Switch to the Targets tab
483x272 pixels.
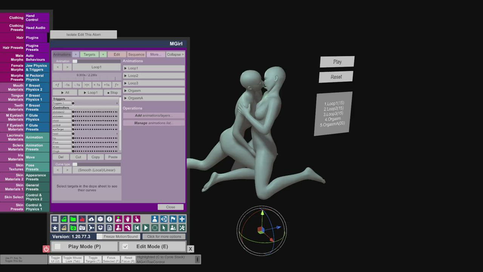(89, 54)
